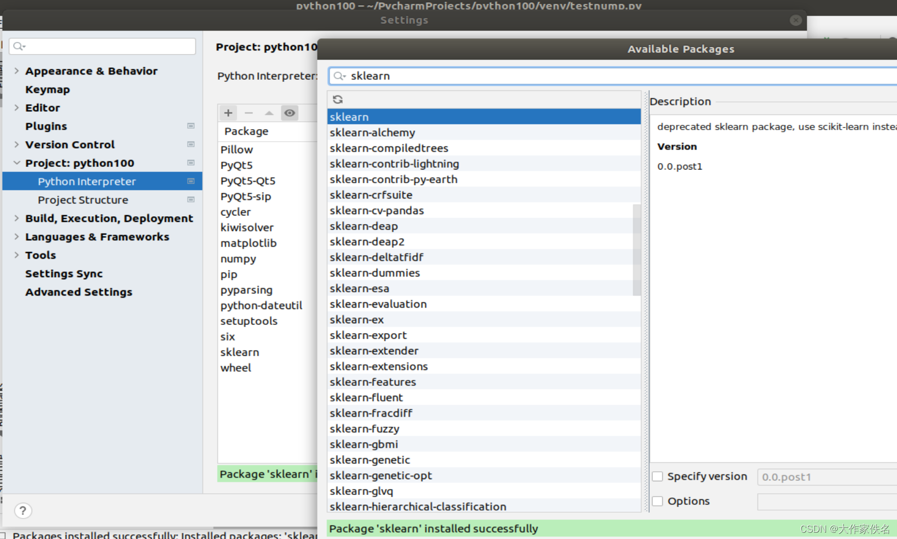Image resolution: width=897 pixels, height=539 pixels.
Task: Select sklearn-extensions package
Action: 484,366
